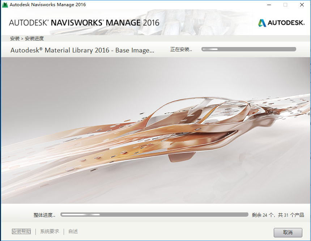Click the 剩余 24 个，共 31 个产品 text
Screen dimensions: 311x241
tap(278, 215)
